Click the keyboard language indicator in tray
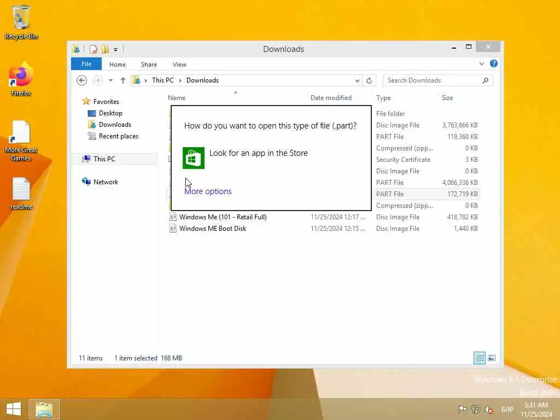 tap(507, 410)
